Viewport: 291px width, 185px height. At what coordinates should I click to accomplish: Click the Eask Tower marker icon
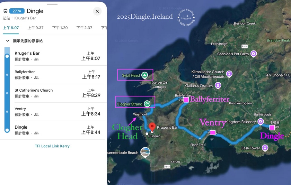point(265,148)
